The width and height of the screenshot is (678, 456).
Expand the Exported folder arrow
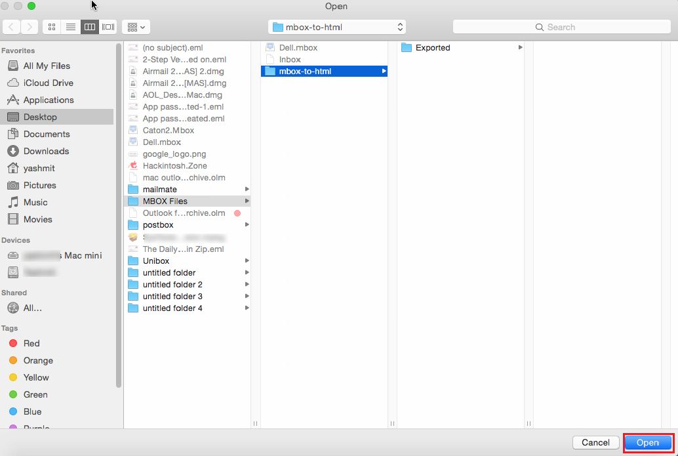pos(521,48)
